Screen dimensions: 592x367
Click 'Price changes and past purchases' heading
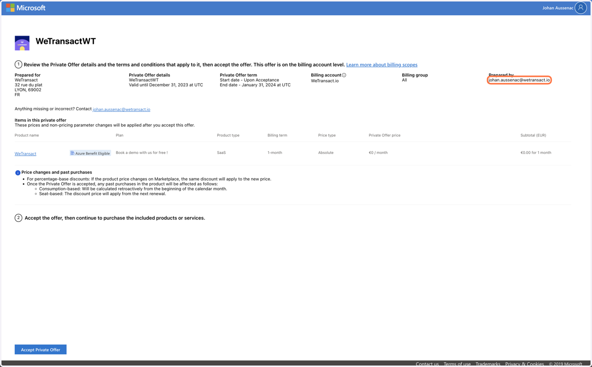[x=57, y=173]
